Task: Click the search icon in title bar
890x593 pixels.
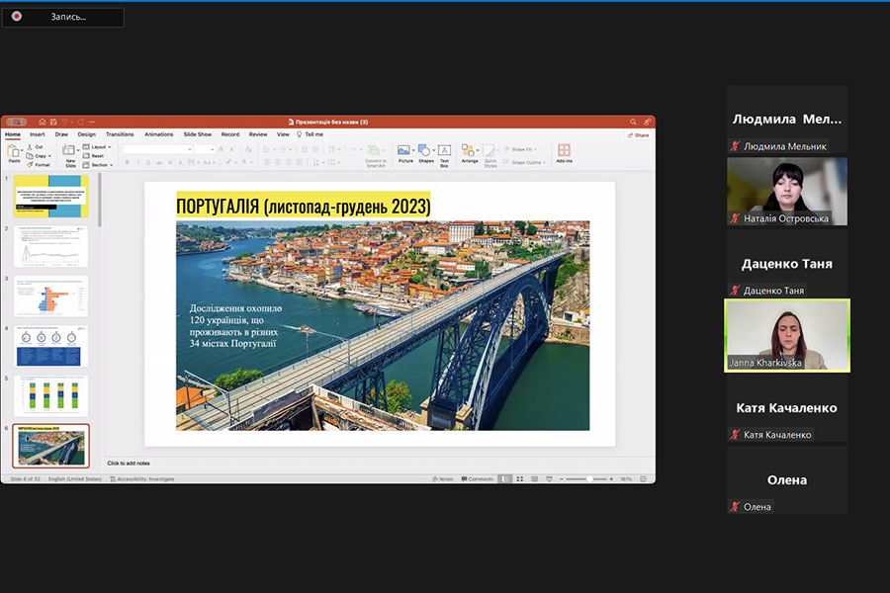Action: [x=633, y=122]
